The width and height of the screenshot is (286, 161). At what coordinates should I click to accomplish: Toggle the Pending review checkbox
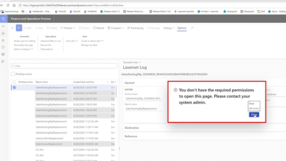(x=13, y=74)
